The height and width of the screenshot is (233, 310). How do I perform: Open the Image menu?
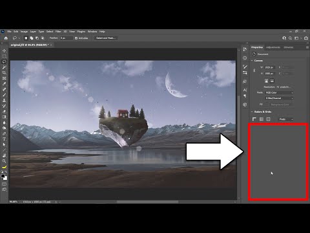coord(24,32)
